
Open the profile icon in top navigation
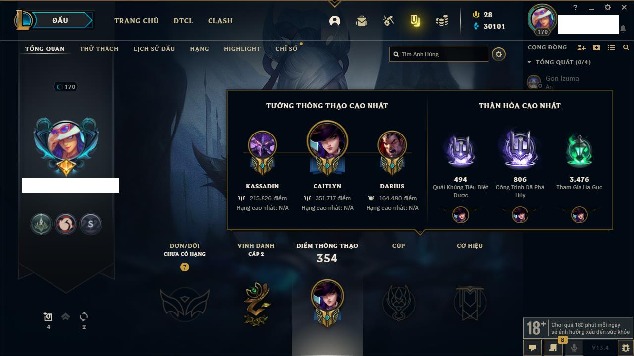pos(335,21)
